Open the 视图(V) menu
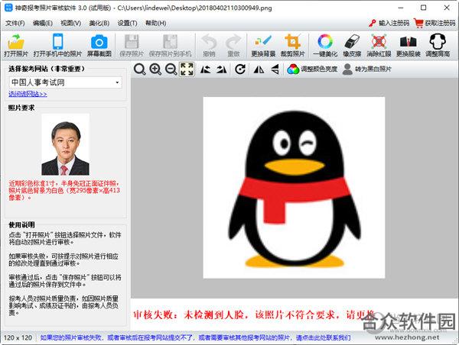This screenshot has height=345, width=459. 71,24
